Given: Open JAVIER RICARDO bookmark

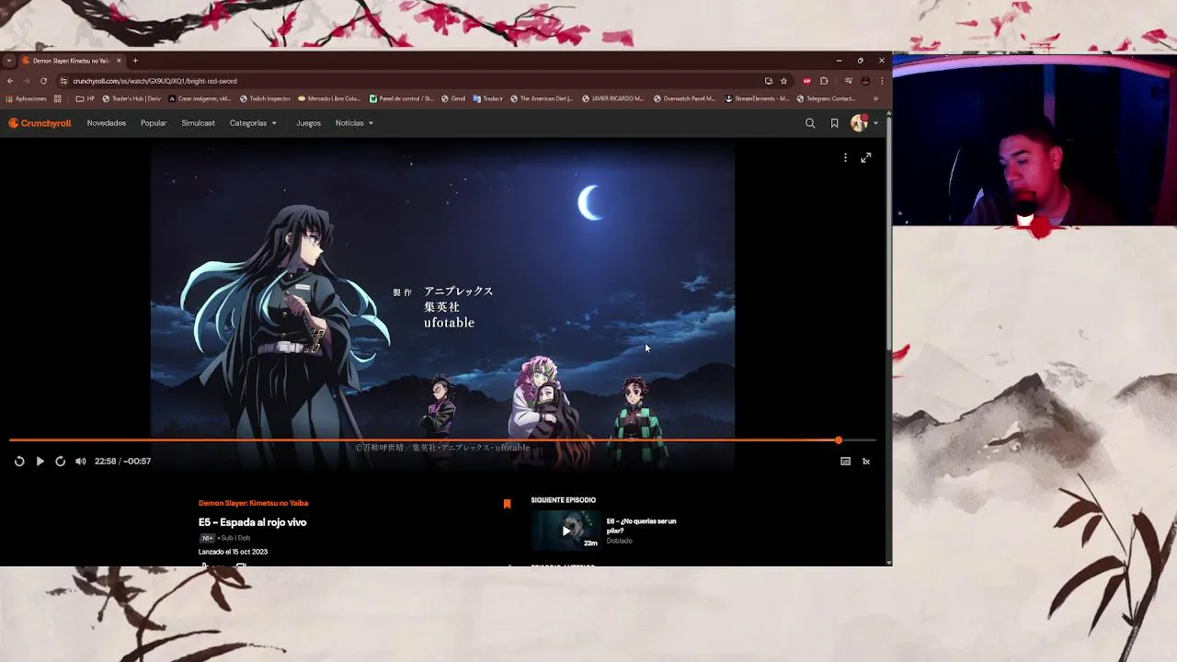Looking at the screenshot, I should point(613,98).
